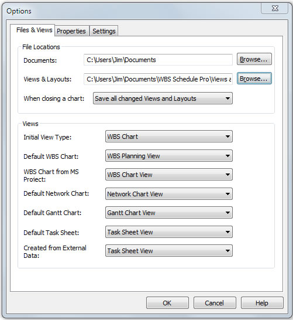Open the 'When closing a chart' dropdown
Image resolution: width=293 pixels, height=320 pixels.
(163, 98)
